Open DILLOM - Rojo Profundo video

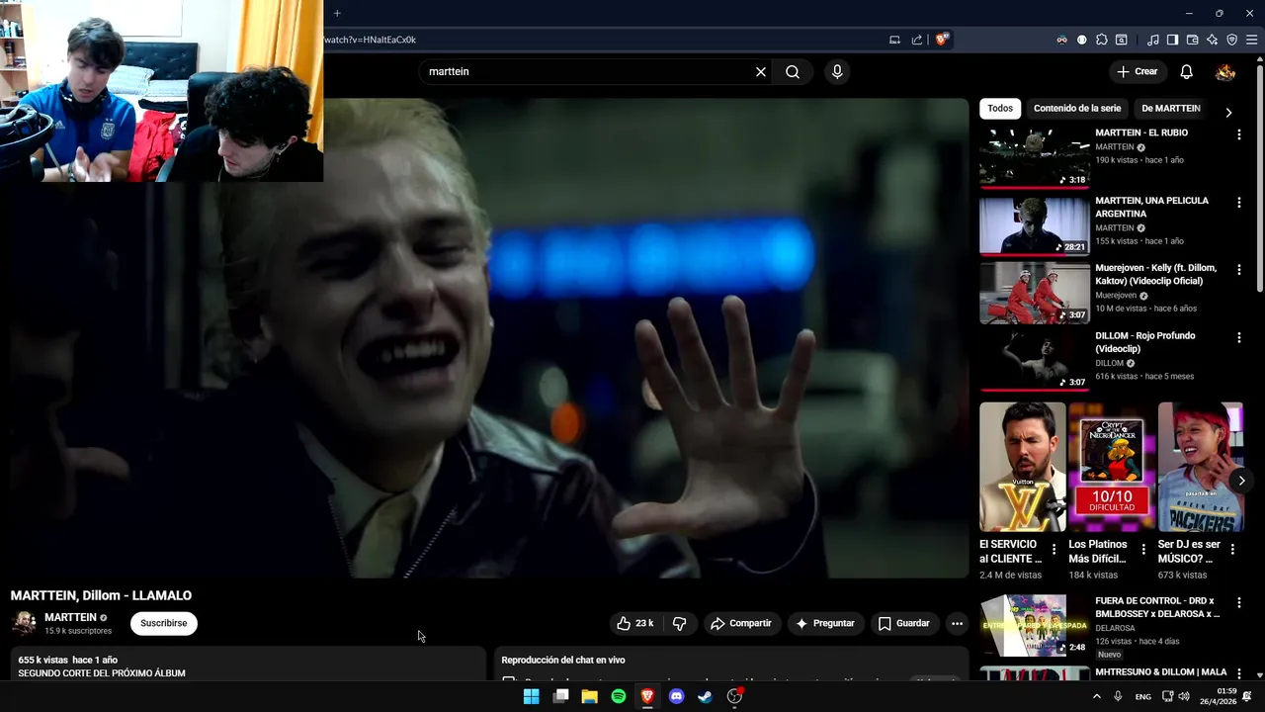coord(1035,360)
